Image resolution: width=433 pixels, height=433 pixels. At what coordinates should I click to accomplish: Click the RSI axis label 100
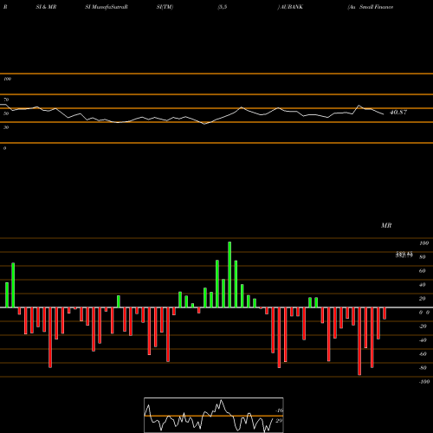coord(7,79)
